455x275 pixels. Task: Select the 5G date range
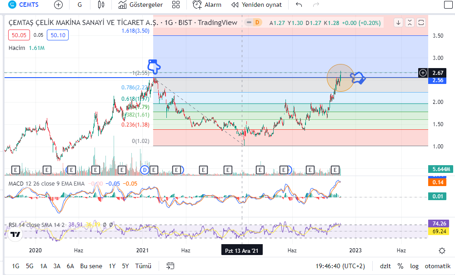click(x=30, y=266)
